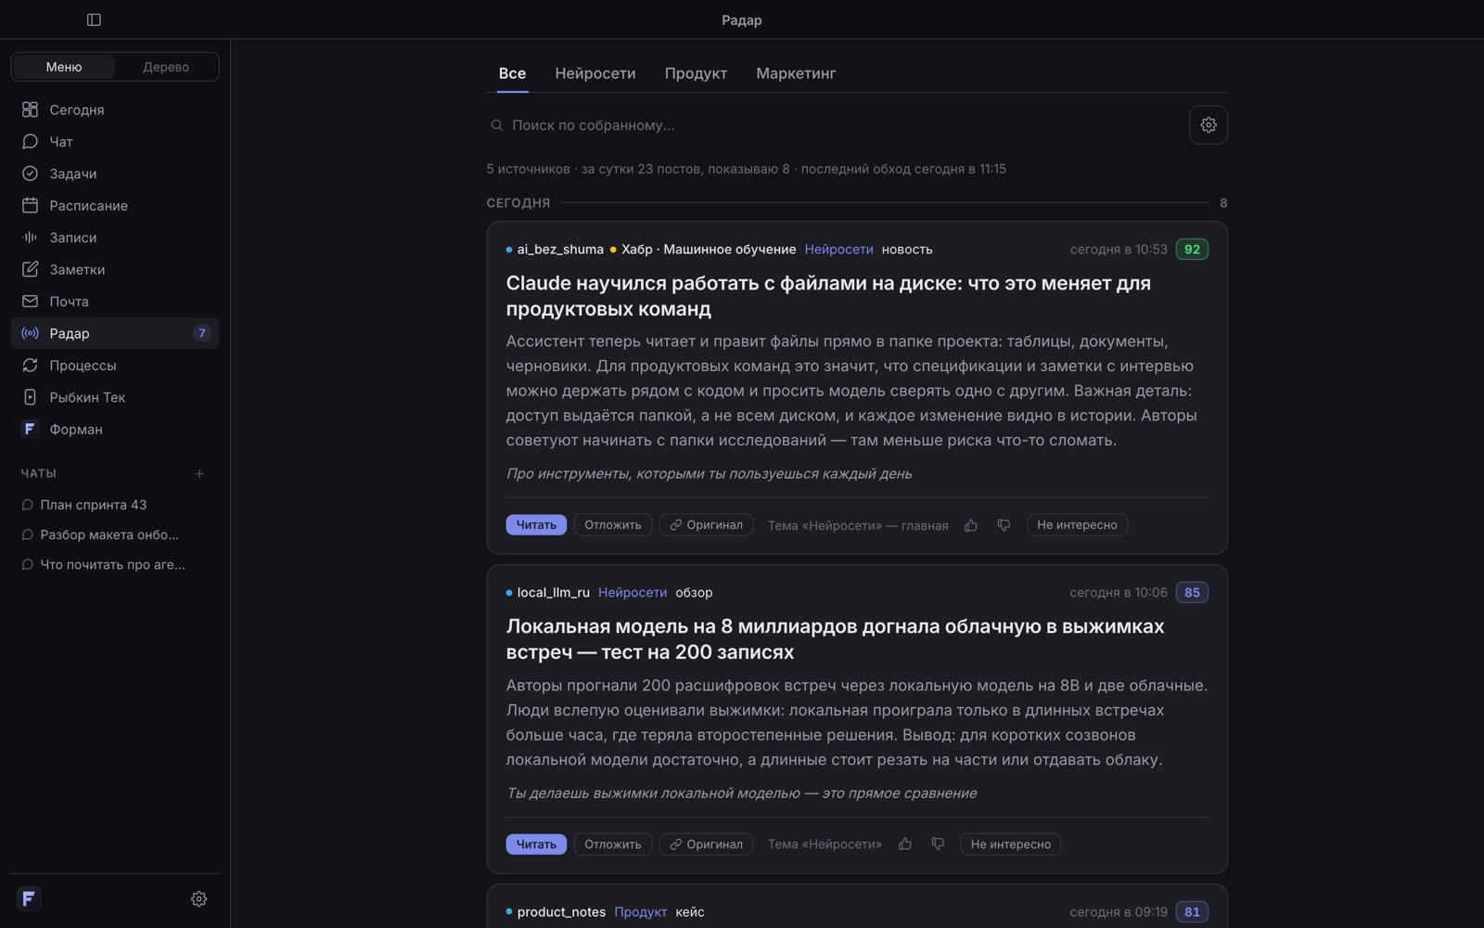
Task: Open Форман workspace icon
Action: point(30,429)
